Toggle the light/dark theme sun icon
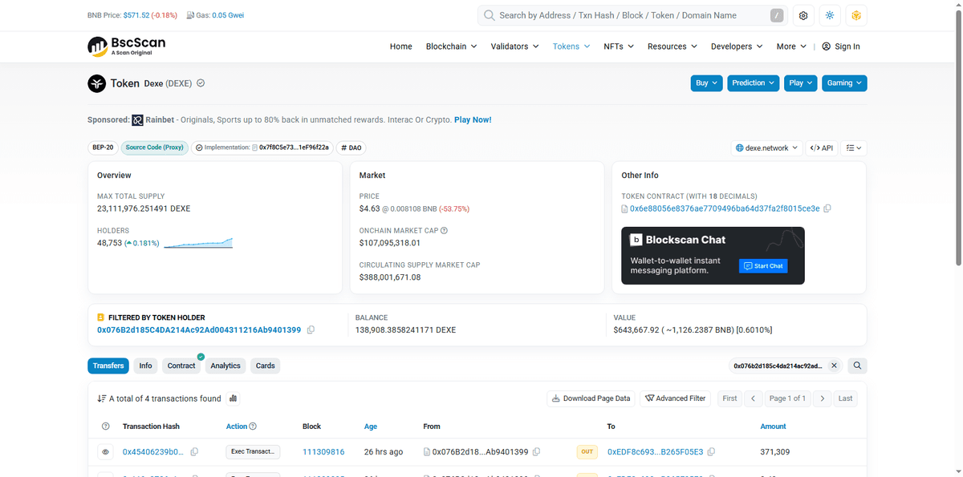Viewport: 963px width, 477px height. [830, 15]
